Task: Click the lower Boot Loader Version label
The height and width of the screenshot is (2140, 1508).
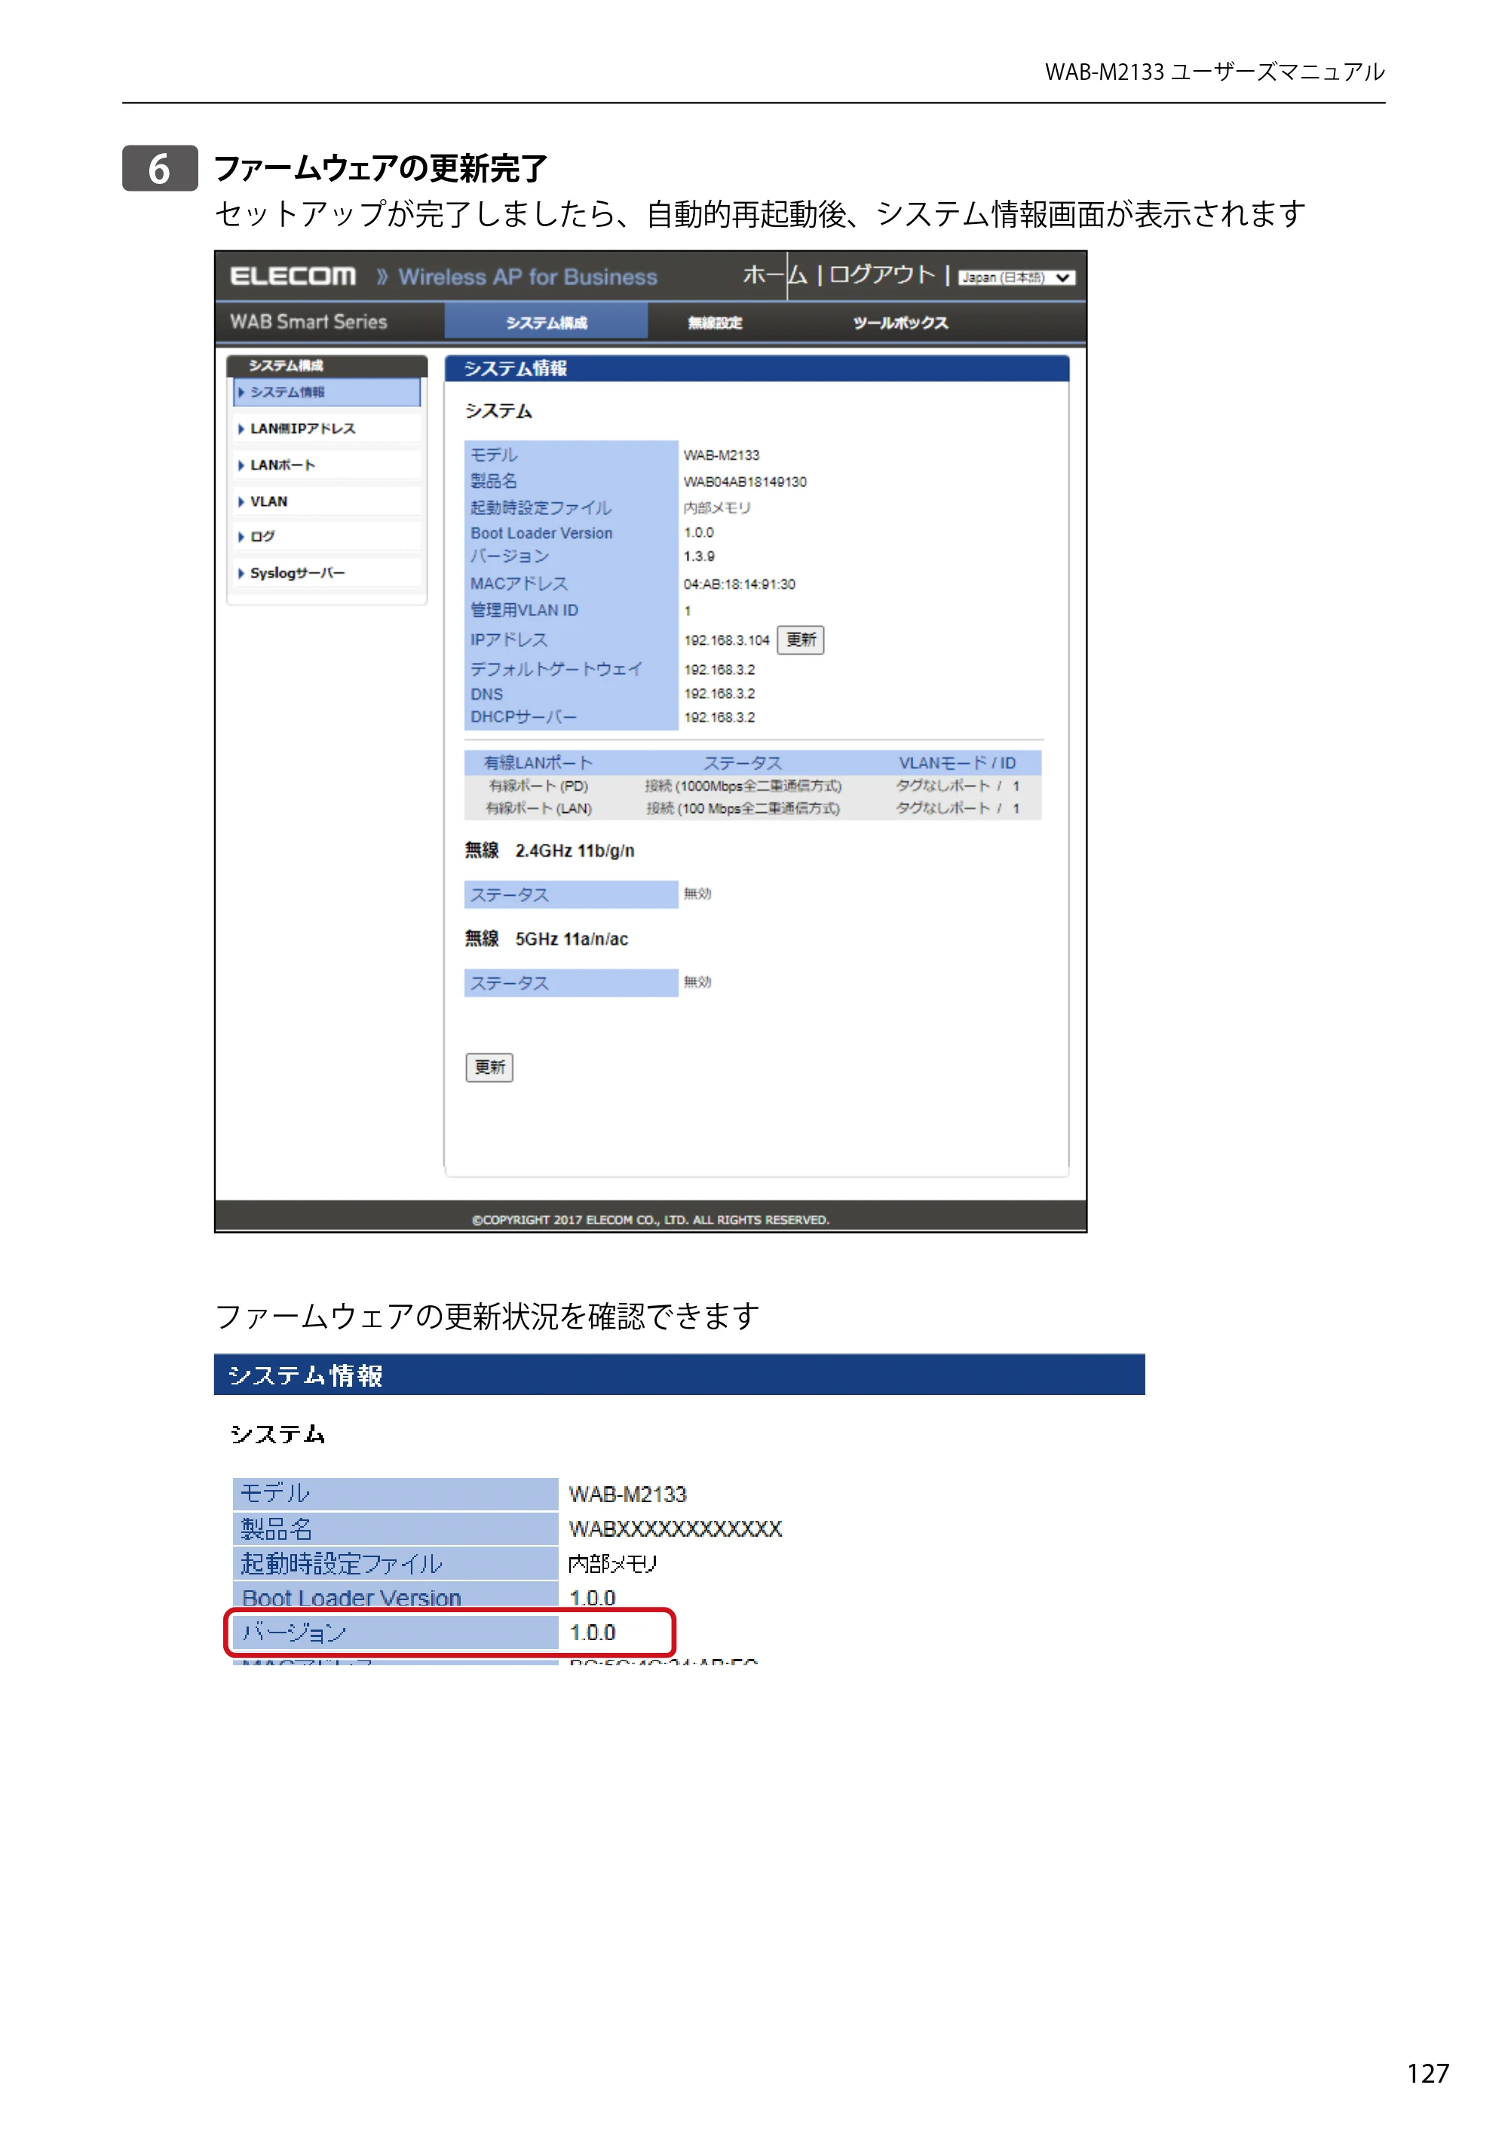Action: coord(351,1598)
